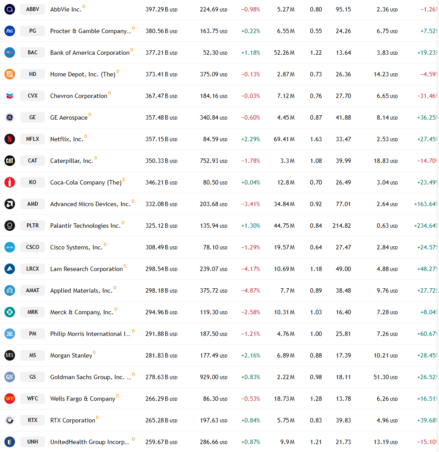The height and width of the screenshot is (452, 439).
Task: Click the −3.41% change value
Action: pyautogui.click(x=250, y=204)
